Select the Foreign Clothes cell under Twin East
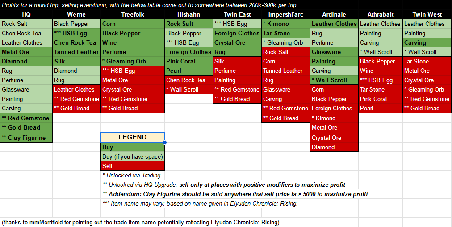The image size is (452, 227). (x=237, y=33)
